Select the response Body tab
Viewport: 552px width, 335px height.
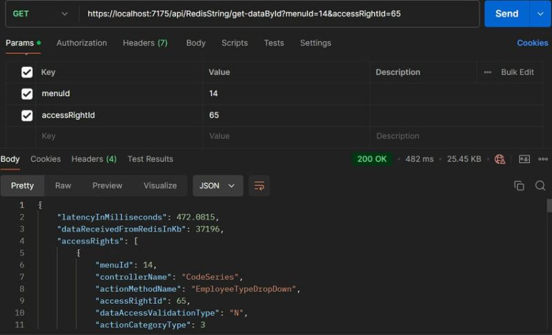click(x=10, y=160)
